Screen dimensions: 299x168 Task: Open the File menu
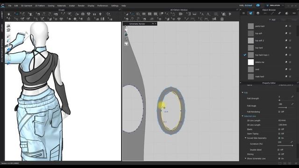coord(10,6)
